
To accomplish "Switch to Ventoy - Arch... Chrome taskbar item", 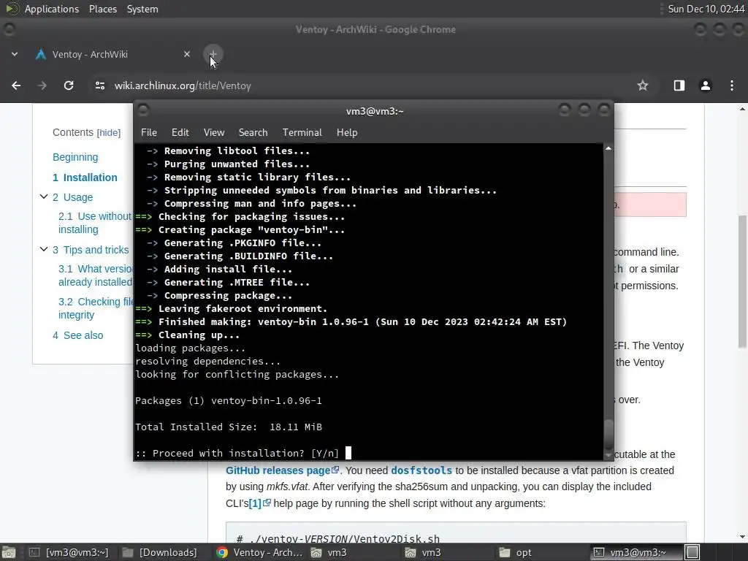I will pyautogui.click(x=259, y=552).
